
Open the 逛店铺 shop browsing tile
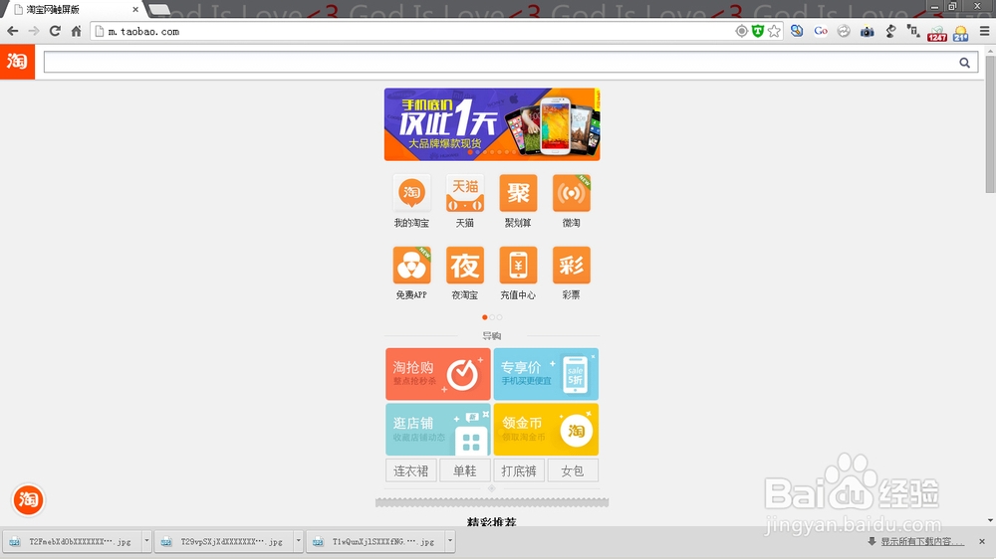[x=437, y=430]
